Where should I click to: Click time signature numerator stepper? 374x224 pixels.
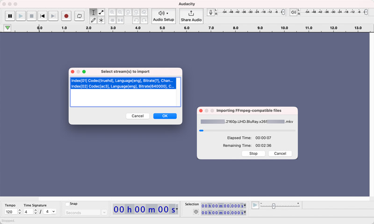tap(36, 211)
